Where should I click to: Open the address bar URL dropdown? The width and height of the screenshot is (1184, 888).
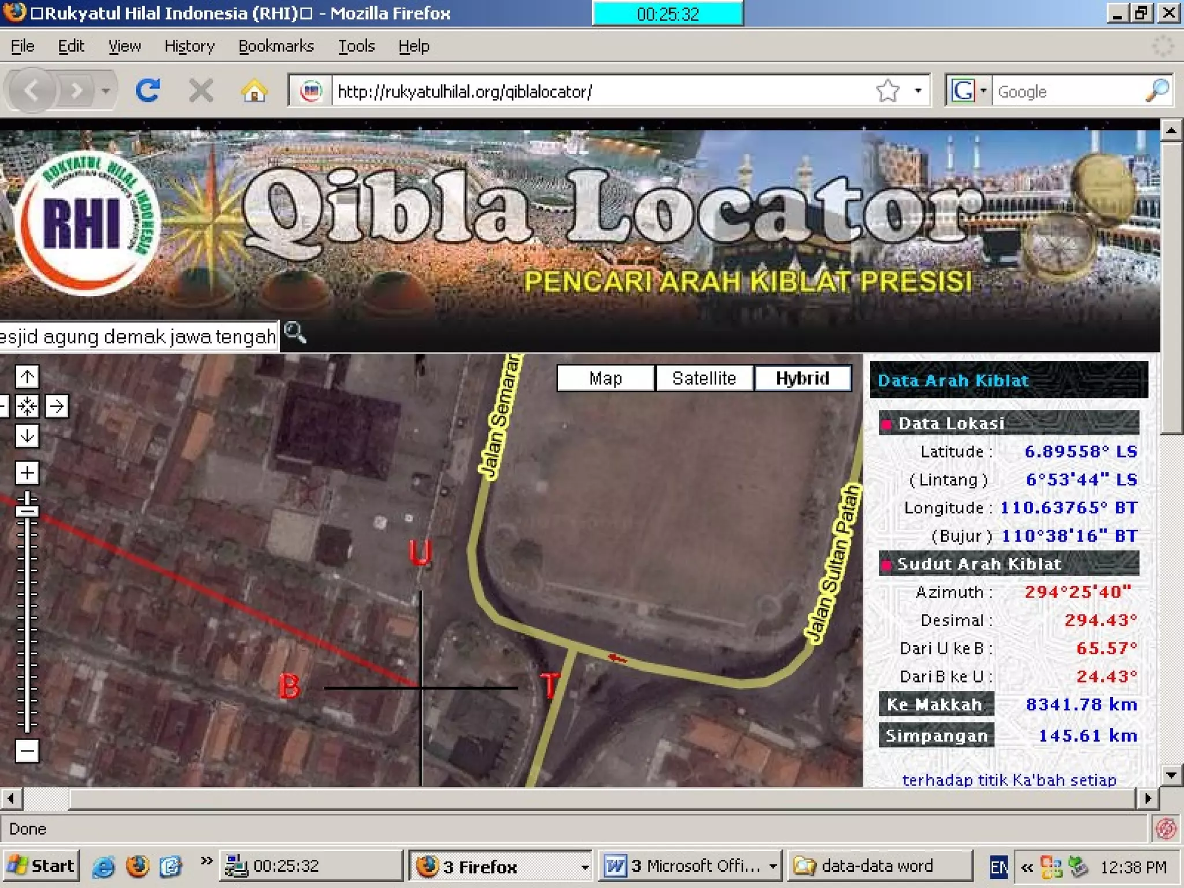tap(917, 91)
